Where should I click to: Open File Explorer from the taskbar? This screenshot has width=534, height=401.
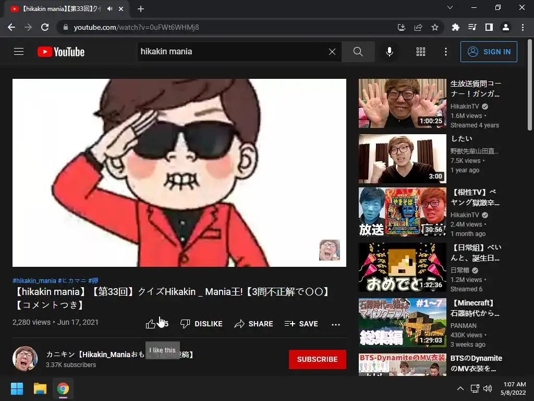coord(40,388)
